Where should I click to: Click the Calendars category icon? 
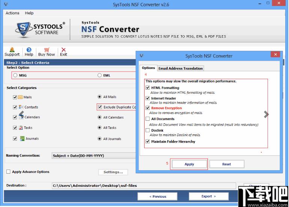coord(21,117)
